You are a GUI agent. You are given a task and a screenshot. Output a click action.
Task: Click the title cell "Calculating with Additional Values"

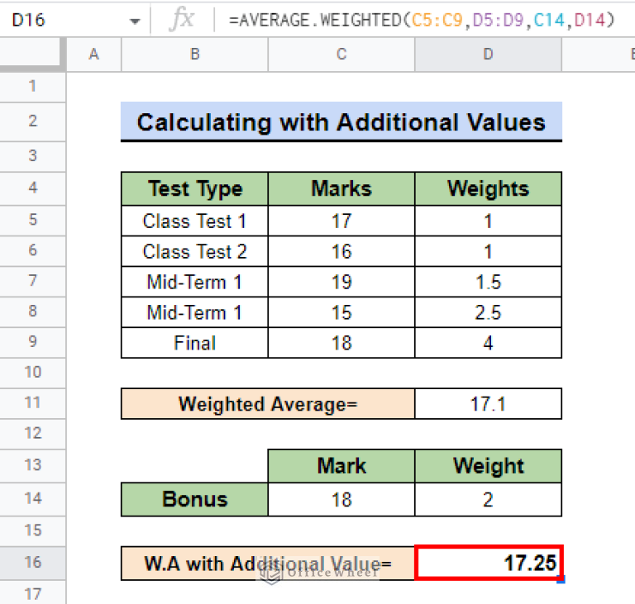341,122
